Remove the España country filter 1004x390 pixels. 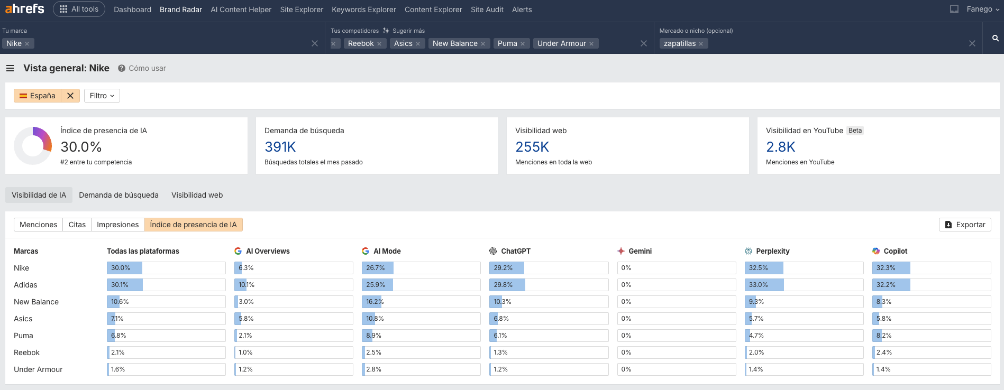[70, 96]
